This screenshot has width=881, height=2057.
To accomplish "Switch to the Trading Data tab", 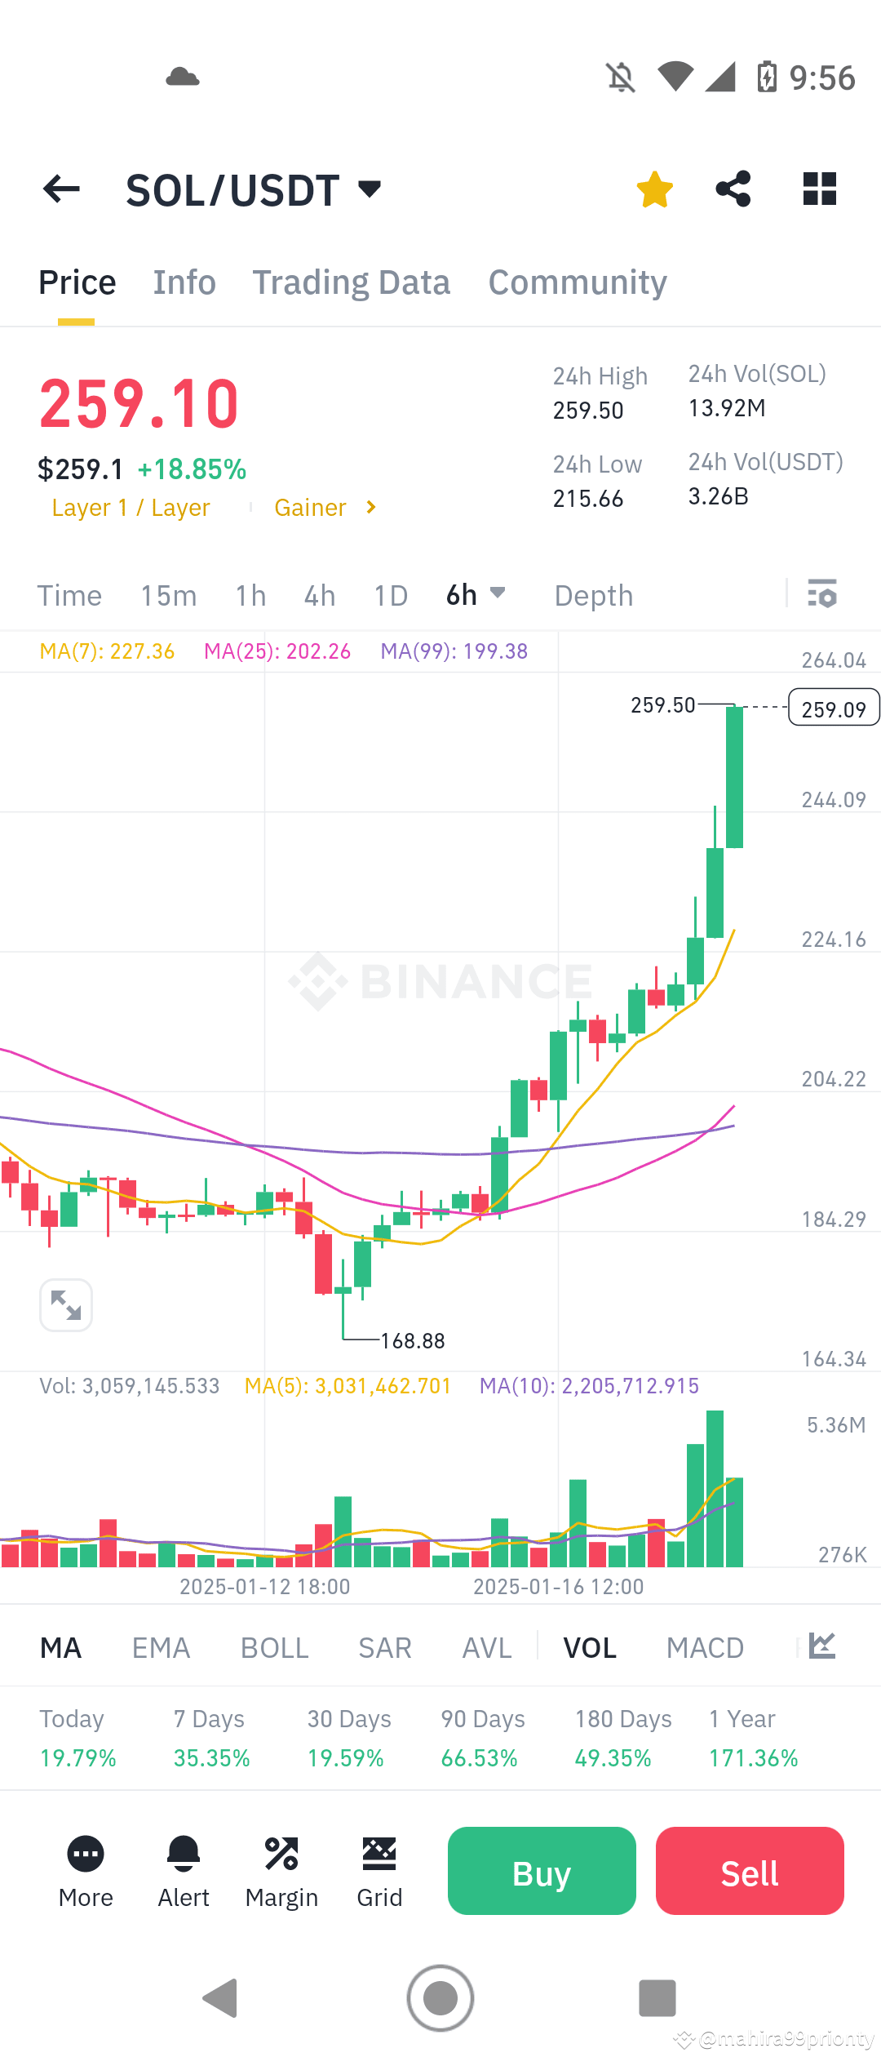I will point(352,281).
